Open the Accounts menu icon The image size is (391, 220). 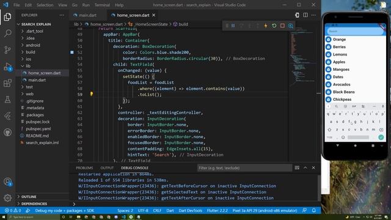tap(7, 182)
